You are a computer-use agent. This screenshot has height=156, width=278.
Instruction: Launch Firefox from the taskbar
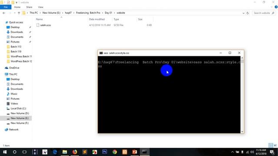(x=75, y=152)
